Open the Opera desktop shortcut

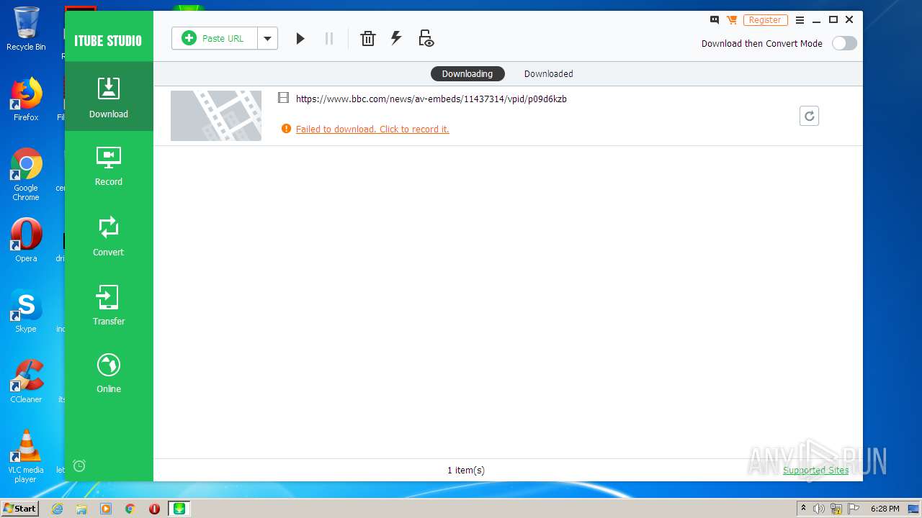click(26, 240)
